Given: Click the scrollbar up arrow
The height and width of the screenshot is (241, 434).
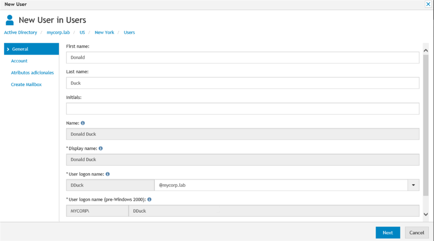Looking at the screenshot, I should (426, 50).
